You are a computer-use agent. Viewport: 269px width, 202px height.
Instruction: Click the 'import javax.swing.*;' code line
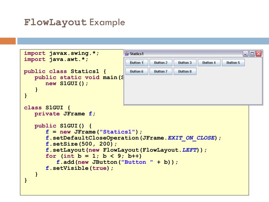coord(61,53)
